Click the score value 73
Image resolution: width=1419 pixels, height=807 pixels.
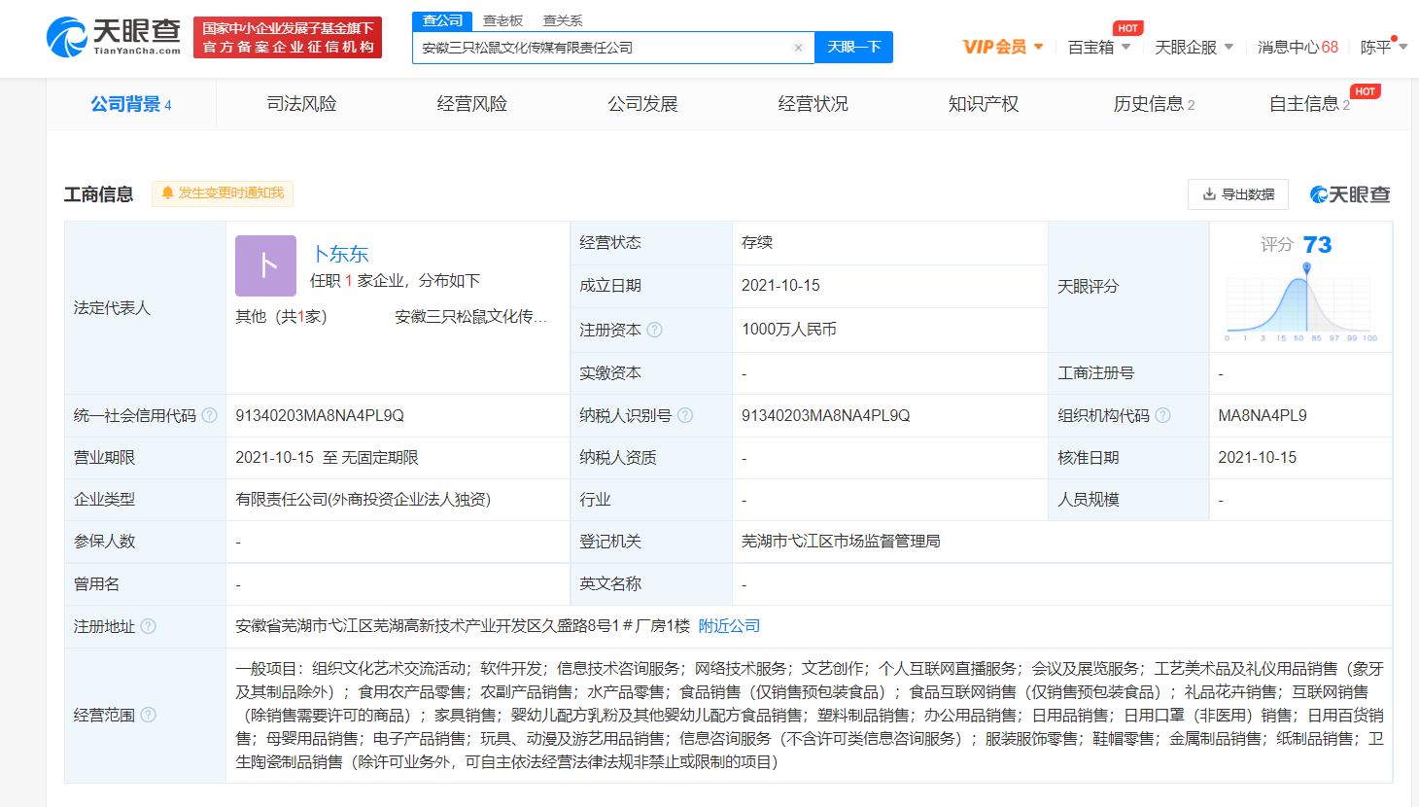click(1317, 244)
